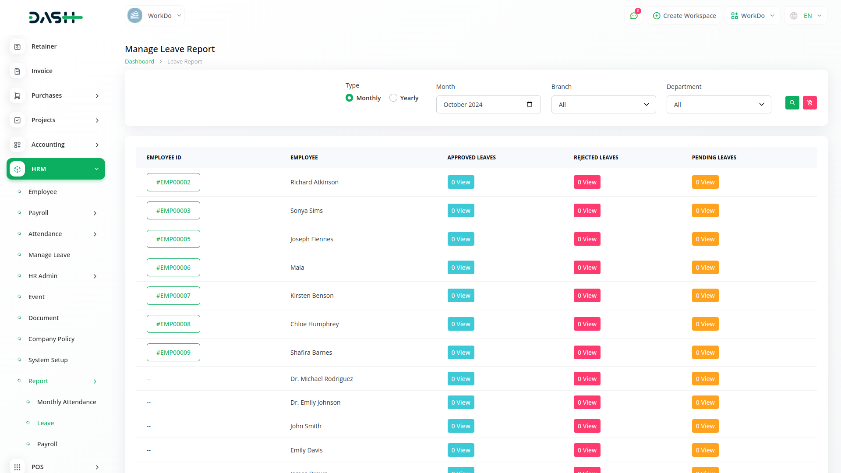841x473 pixels.
Task: Click the Dashboard breadcrumb link
Action: [x=139, y=62]
